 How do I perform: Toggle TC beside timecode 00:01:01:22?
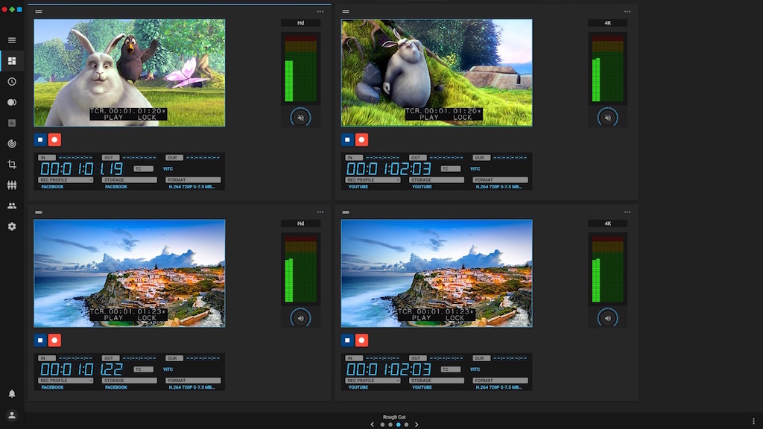click(143, 369)
